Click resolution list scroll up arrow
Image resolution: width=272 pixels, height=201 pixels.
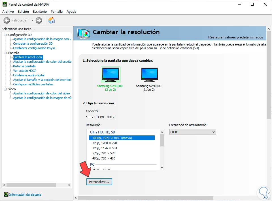[x=162, y=132]
